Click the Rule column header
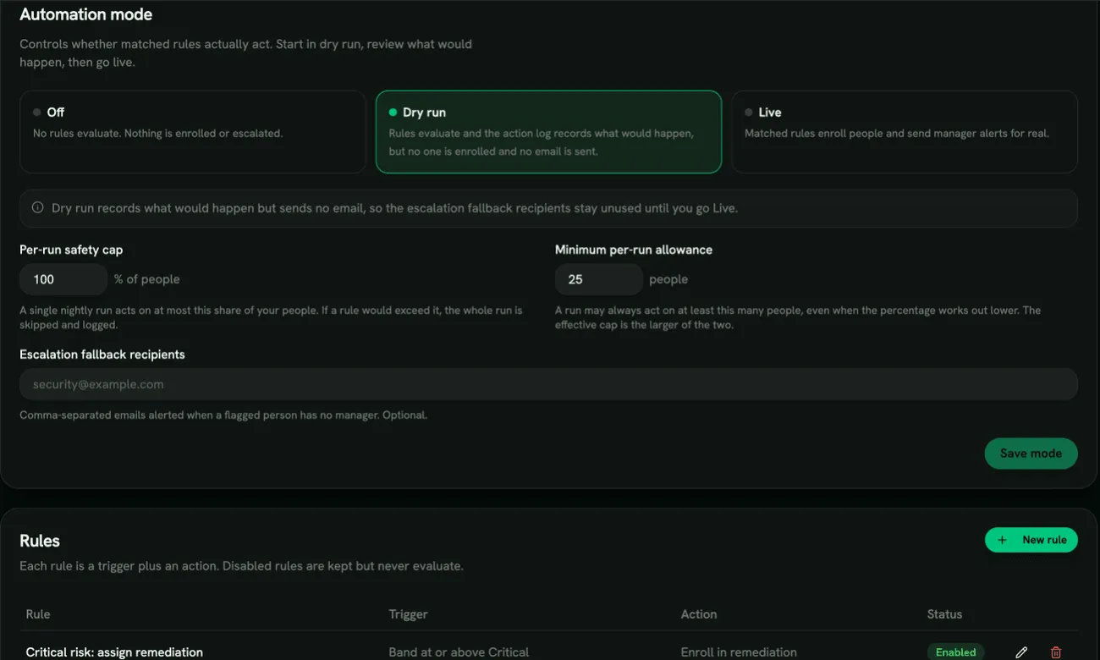The height and width of the screenshot is (660, 1100). (x=38, y=614)
